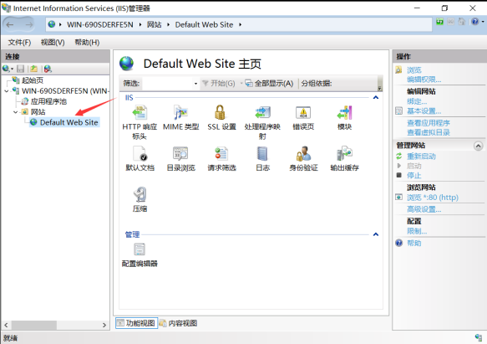Open 默认文档 feature icon

click(x=140, y=154)
